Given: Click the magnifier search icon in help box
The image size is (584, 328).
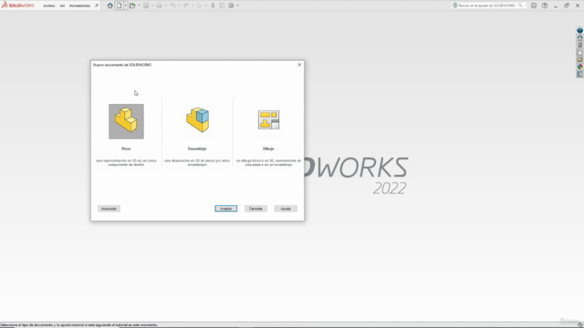Looking at the screenshot, I should (520, 5).
